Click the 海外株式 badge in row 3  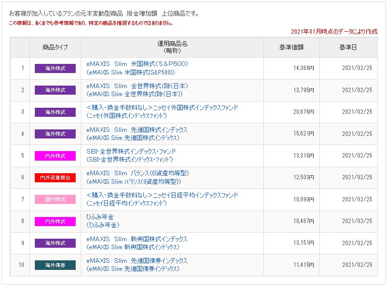coord(55,112)
